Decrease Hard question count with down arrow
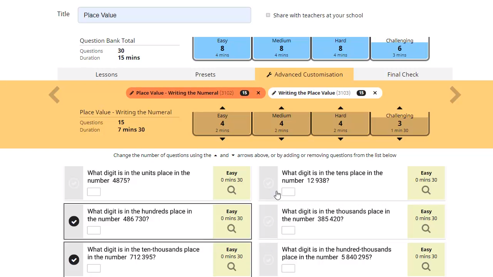493x277 pixels. pyautogui.click(x=340, y=139)
